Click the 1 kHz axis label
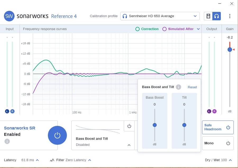Viewport: 238px width, 168px height. tap(133, 112)
